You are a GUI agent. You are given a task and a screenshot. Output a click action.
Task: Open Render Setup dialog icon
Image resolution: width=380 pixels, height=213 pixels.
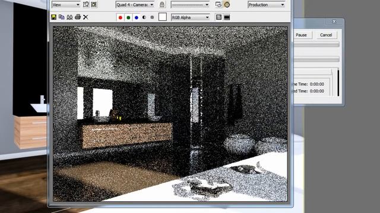218,4
